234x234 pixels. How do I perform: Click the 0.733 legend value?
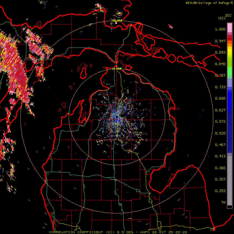coord(220,87)
